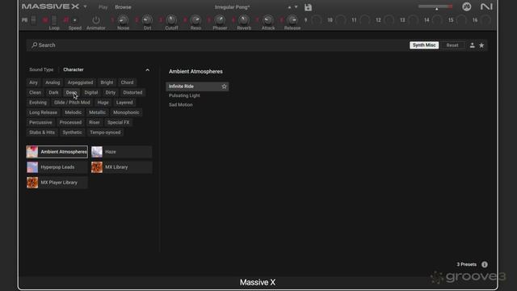Screen dimensions: 517x291
Task: Toggle the Synthetic character tag
Action: [x=72, y=133]
